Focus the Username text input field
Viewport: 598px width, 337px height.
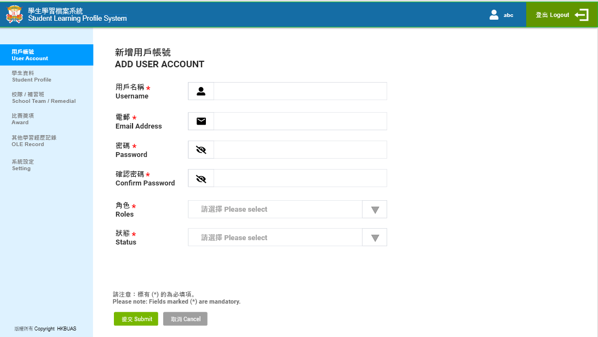(300, 91)
